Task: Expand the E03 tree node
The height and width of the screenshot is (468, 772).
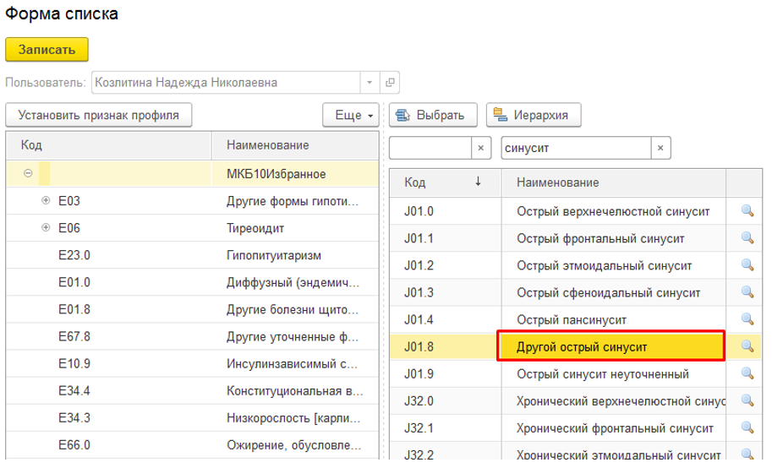Action: (46, 202)
